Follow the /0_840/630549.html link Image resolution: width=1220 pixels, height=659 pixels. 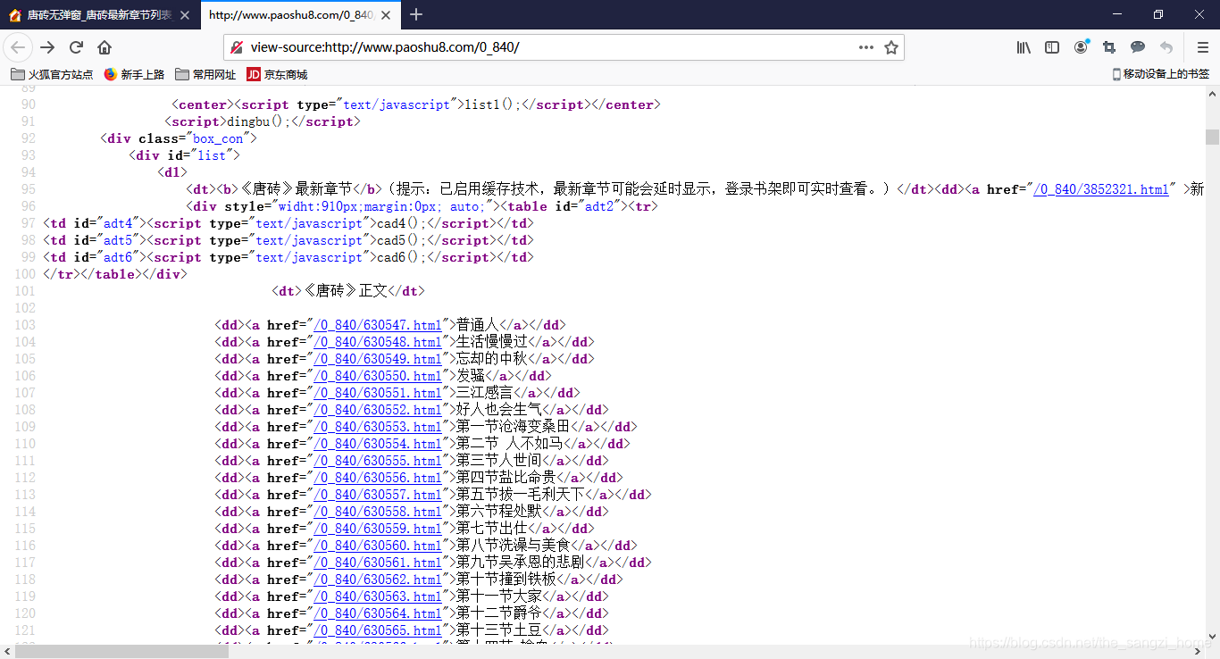click(377, 359)
